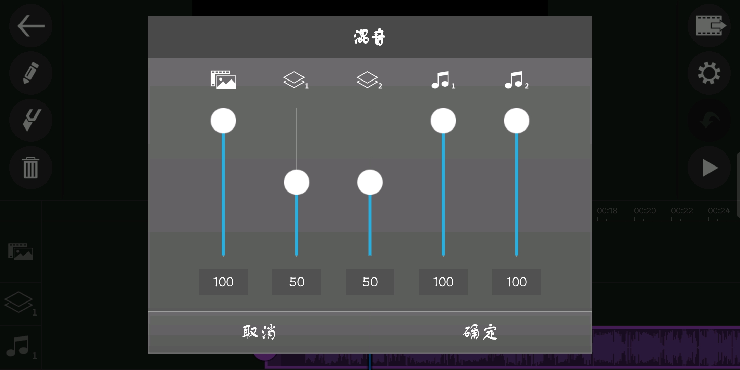Edit music track 2 volume value 100

[x=517, y=282]
